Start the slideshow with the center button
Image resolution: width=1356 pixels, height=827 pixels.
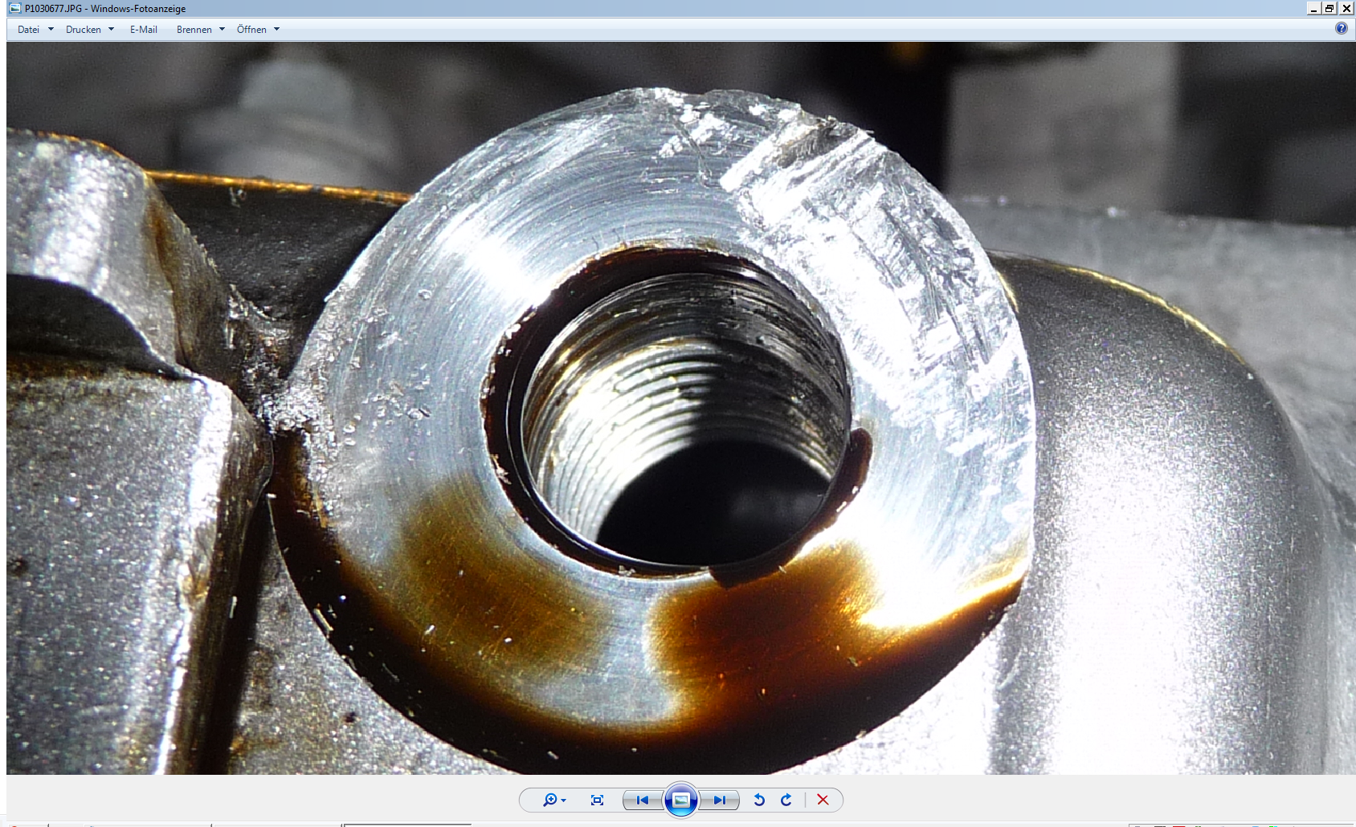click(680, 800)
